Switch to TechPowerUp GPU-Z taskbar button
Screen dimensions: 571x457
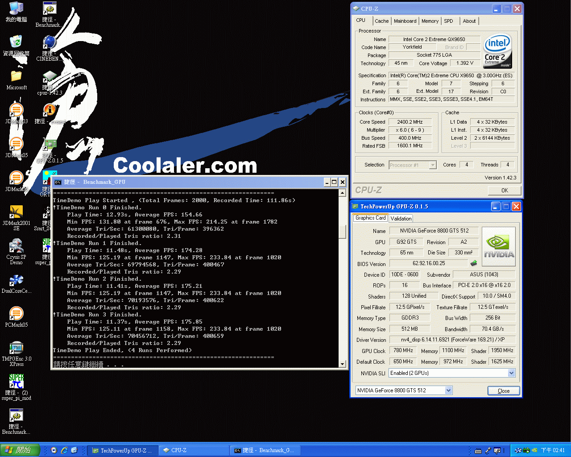pos(123,451)
